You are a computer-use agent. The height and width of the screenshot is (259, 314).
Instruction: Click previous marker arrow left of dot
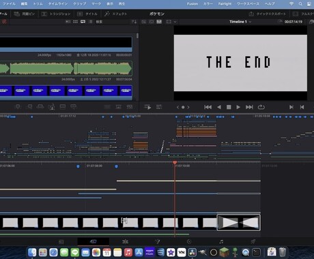[x=177, y=107]
